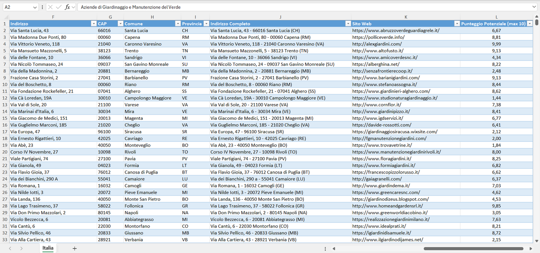
Task: Open the polliceverde.info website link
Action: pyautogui.click(x=378, y=37)
